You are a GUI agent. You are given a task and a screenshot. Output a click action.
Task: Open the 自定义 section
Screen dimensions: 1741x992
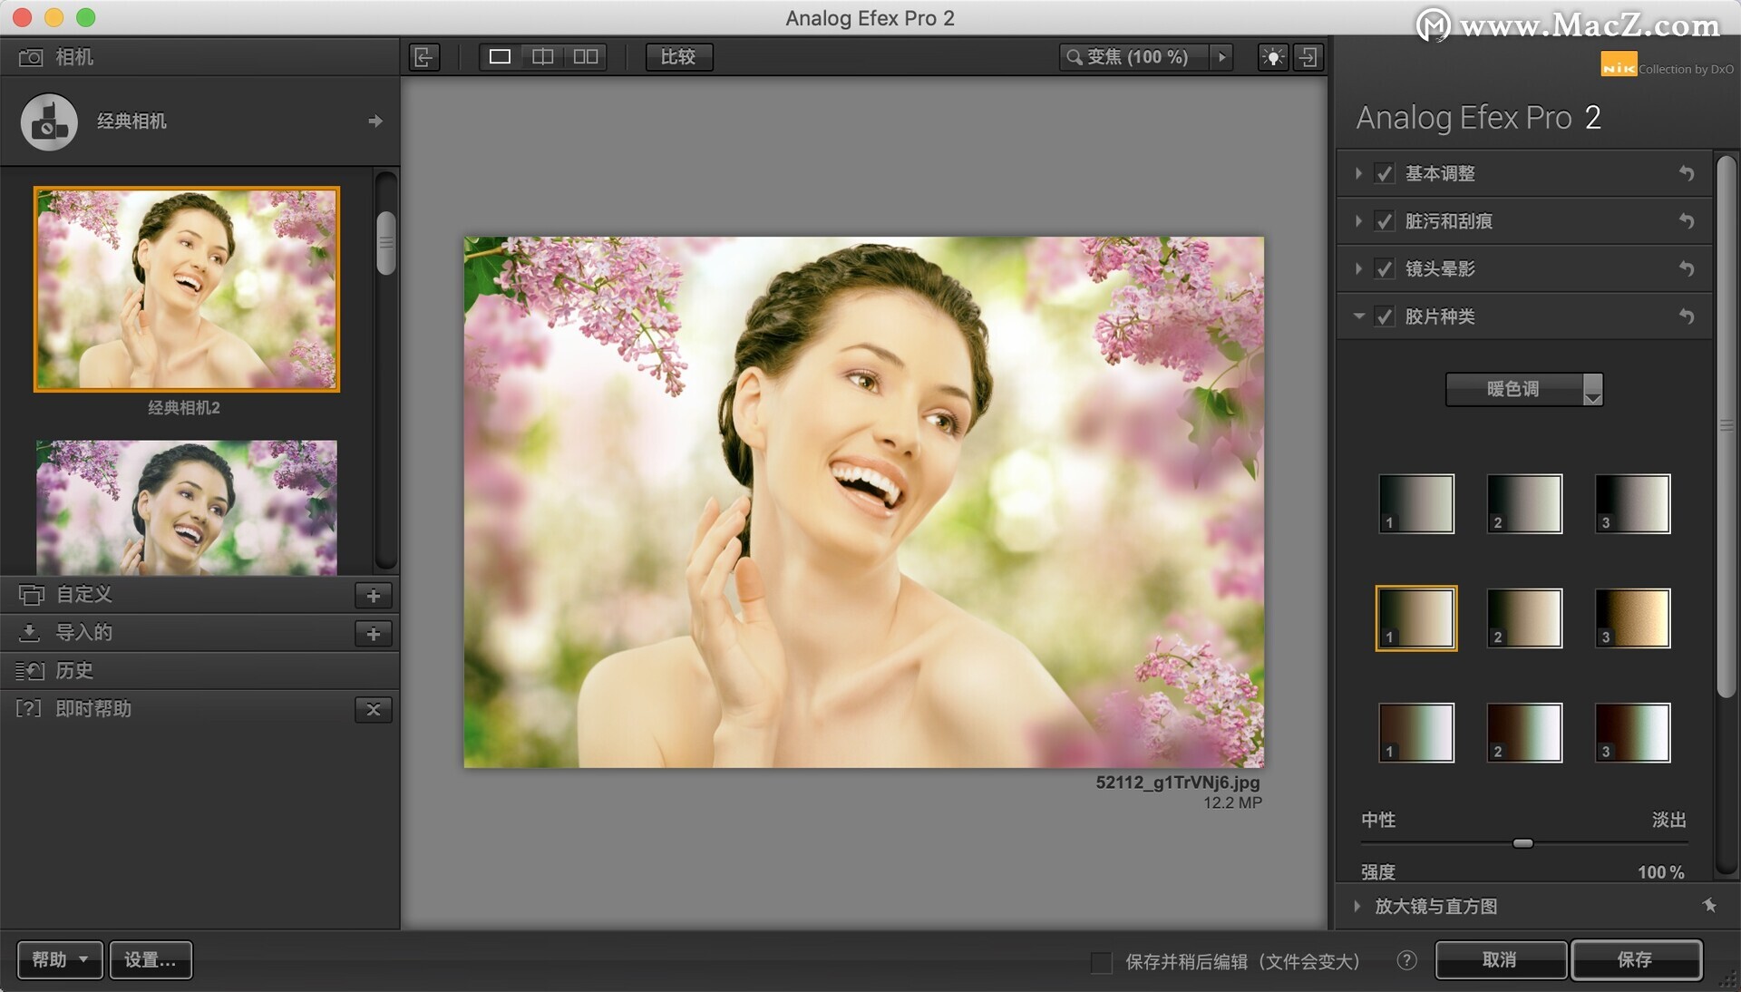(x=84, y=595)
